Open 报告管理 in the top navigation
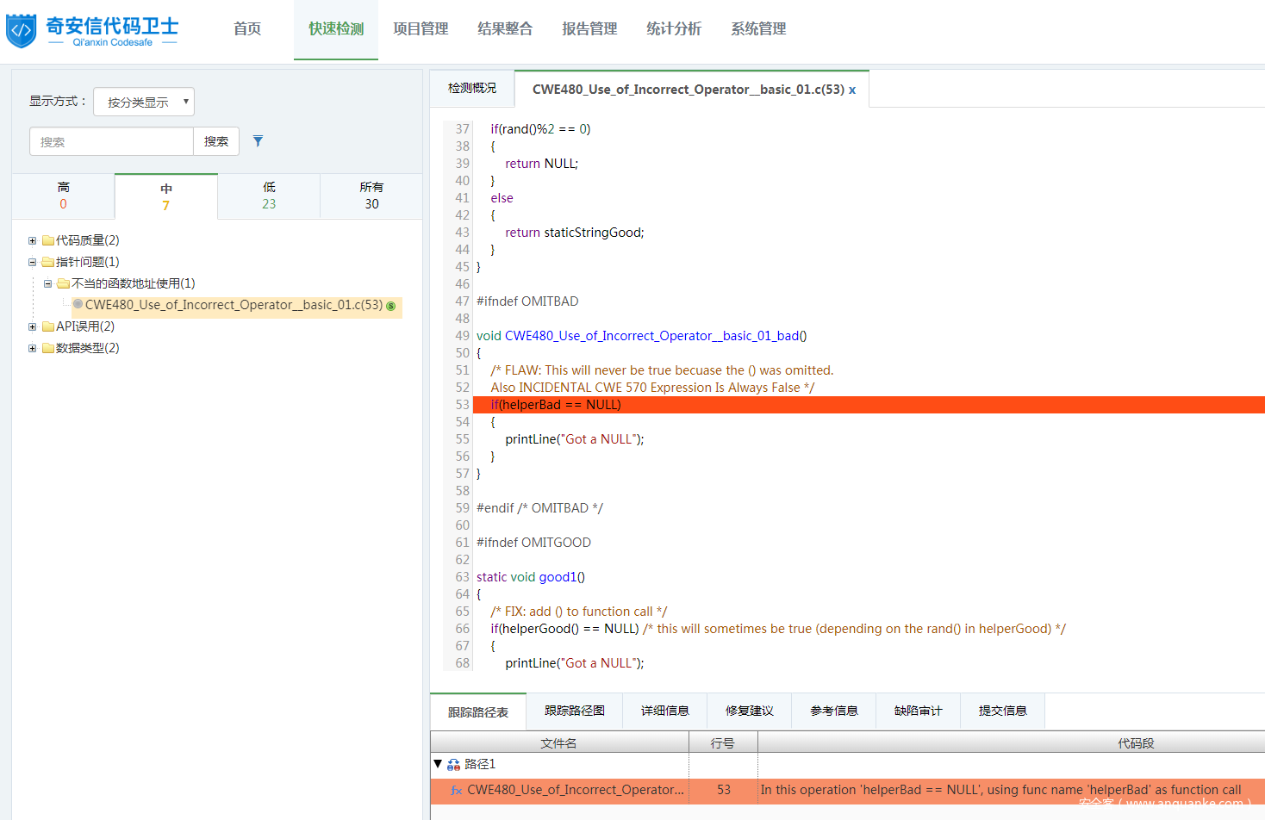Image resolution: width=1265 pixels, height=820 pixels. click(x=589, y=29)
